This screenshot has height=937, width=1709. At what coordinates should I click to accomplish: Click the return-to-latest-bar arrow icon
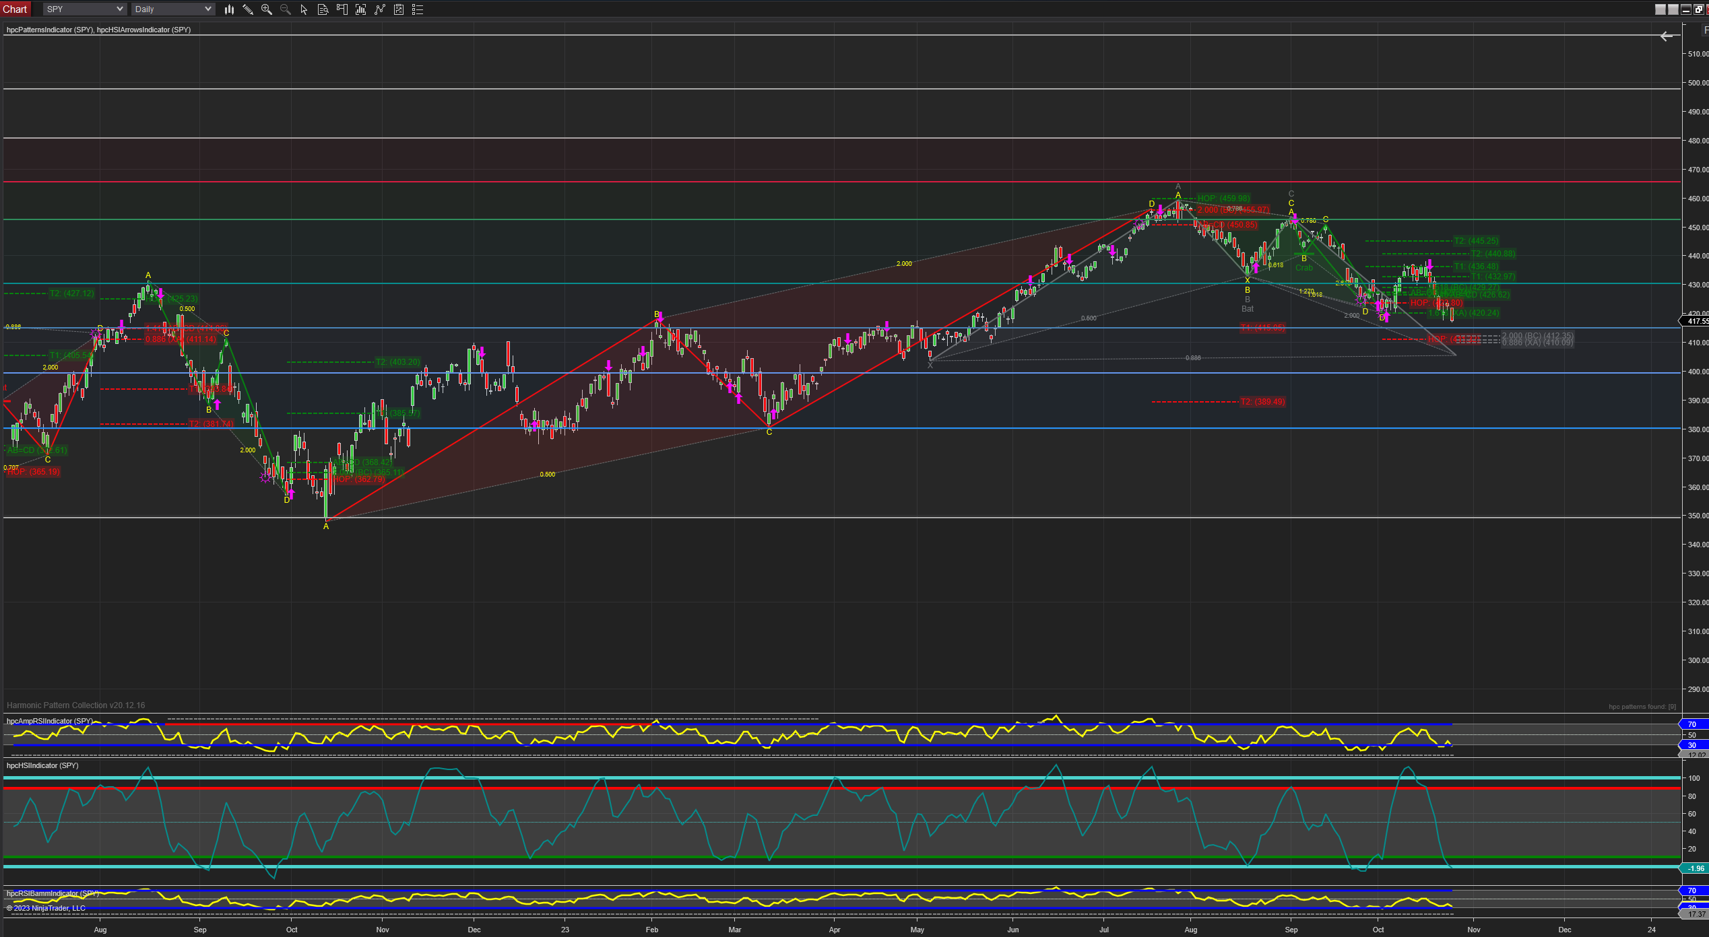click(1667, 36)
